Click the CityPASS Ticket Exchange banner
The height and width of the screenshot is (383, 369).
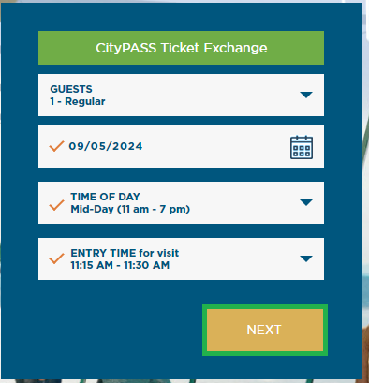tap(181, 48)
